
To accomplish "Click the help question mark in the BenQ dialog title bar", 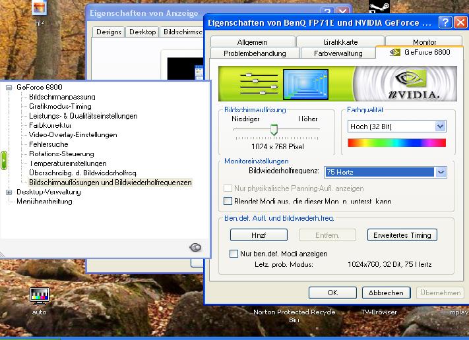I will (x=445, y=22).
